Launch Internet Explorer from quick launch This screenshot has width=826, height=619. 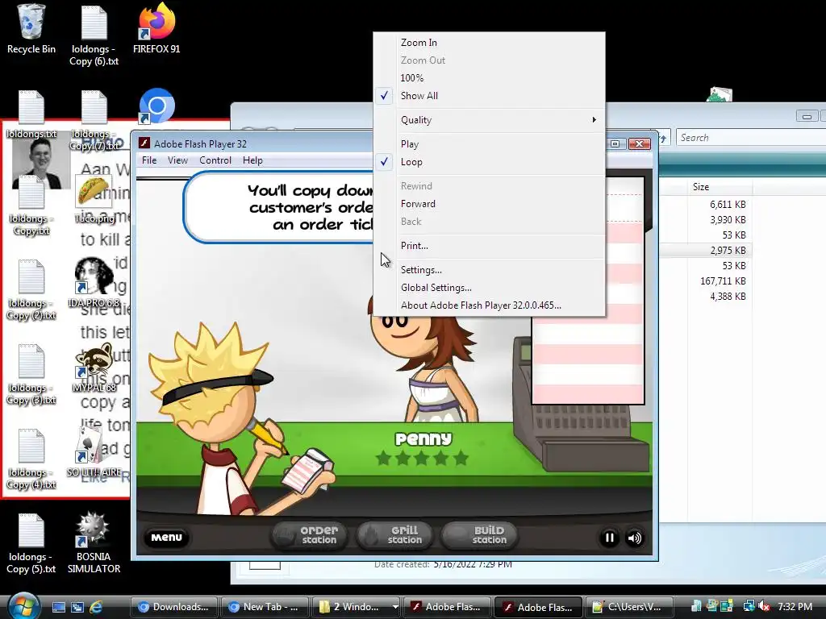96,607
